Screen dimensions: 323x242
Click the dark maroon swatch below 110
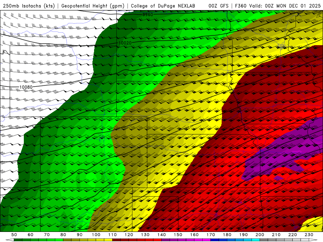tap(116, 240)
